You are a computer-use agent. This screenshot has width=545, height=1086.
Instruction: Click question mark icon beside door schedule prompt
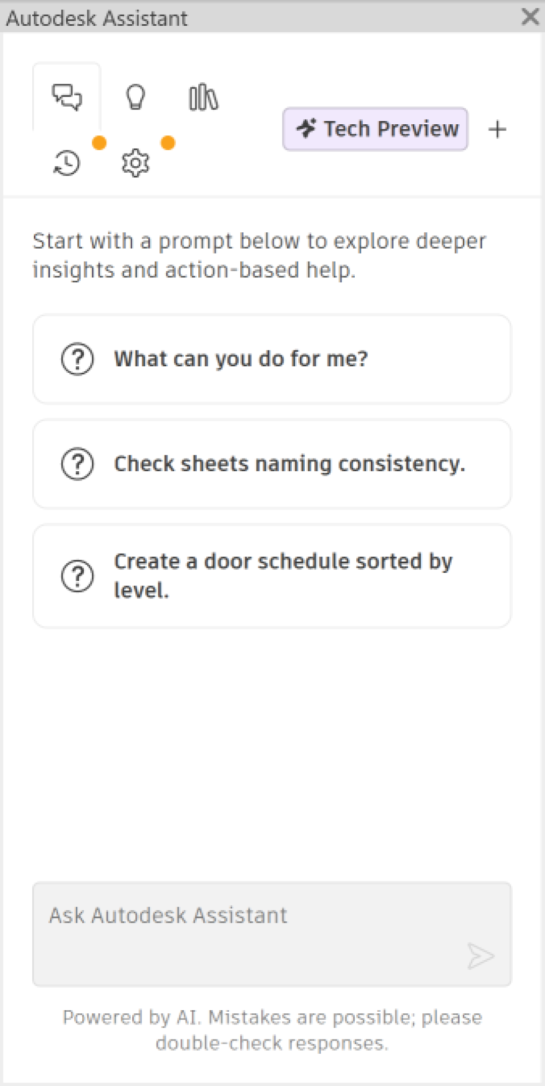(x=77, y=576)
